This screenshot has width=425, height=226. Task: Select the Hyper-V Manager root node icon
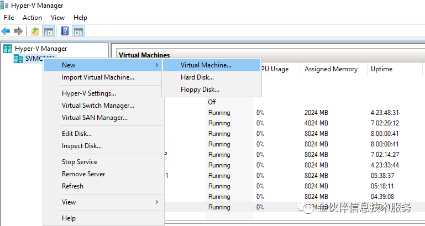pos(8,49)
